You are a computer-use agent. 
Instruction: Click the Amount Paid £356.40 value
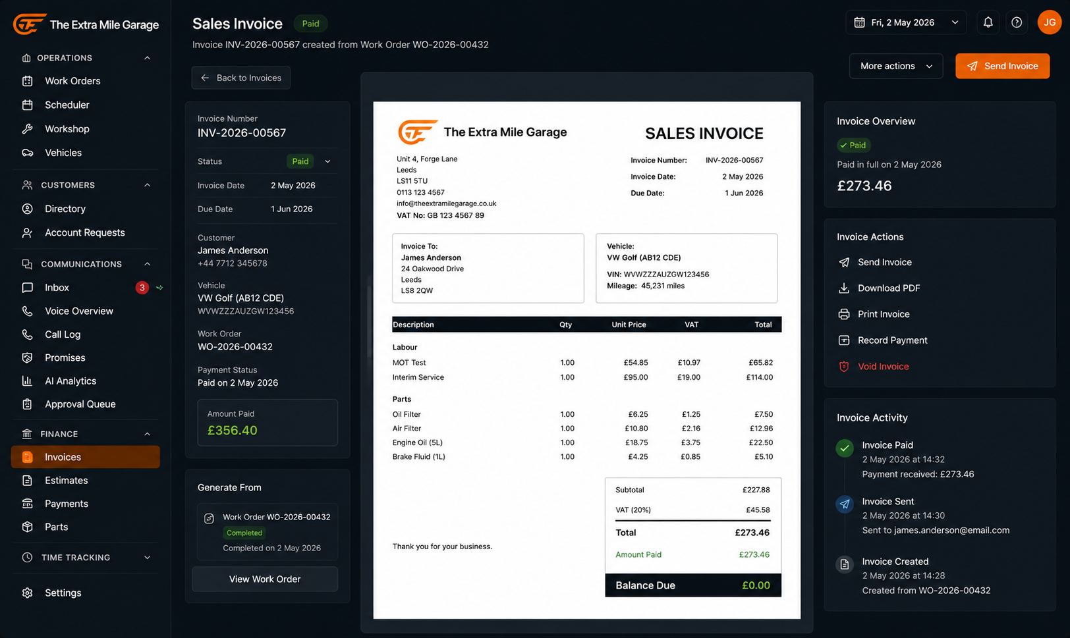(x=232, y=430)
